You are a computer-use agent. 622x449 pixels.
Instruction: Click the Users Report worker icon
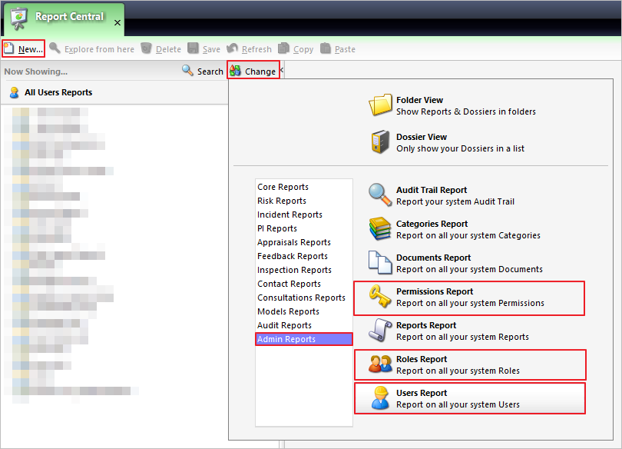click(x=380, y=397)
